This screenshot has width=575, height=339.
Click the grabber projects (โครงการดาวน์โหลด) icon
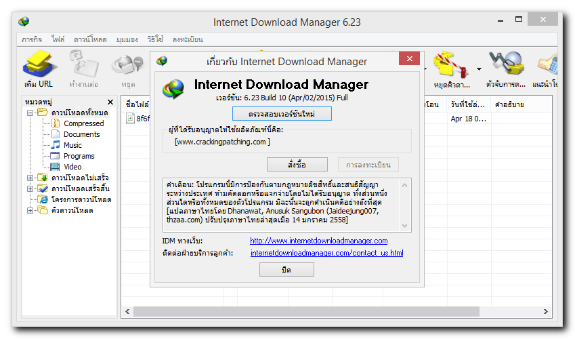(x=43, y=199)
